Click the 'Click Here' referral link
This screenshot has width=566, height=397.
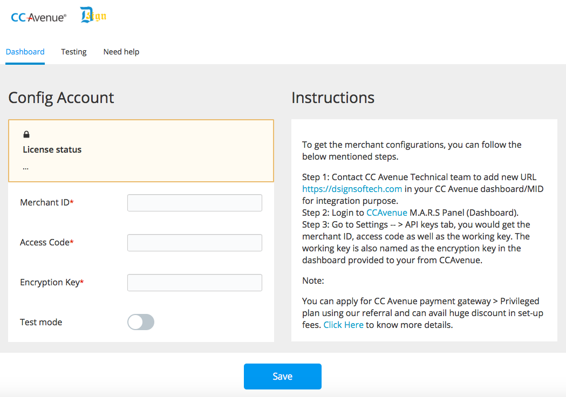[343, 325]
